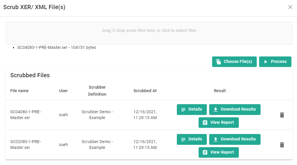Click the Result column header
Viewport: 297px width, 165px height.
220,91
